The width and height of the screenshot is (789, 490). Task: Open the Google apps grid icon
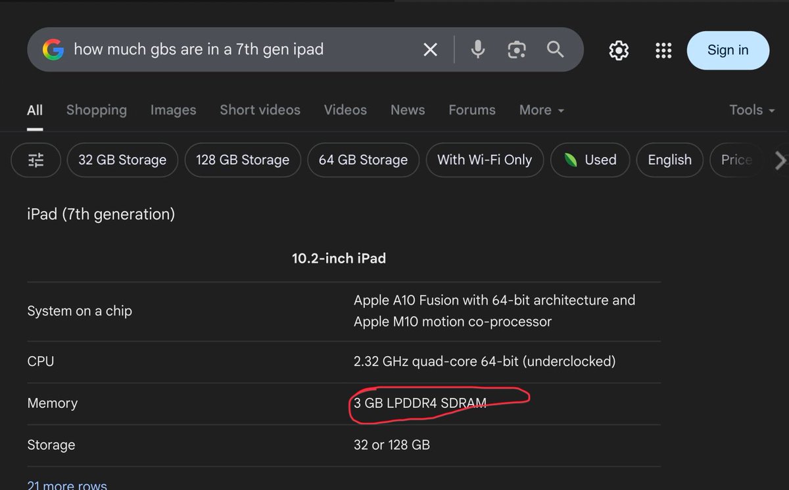[x=663, y=51]
